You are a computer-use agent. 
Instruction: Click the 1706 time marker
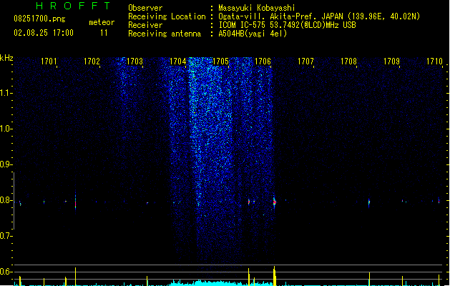(263, 61)
